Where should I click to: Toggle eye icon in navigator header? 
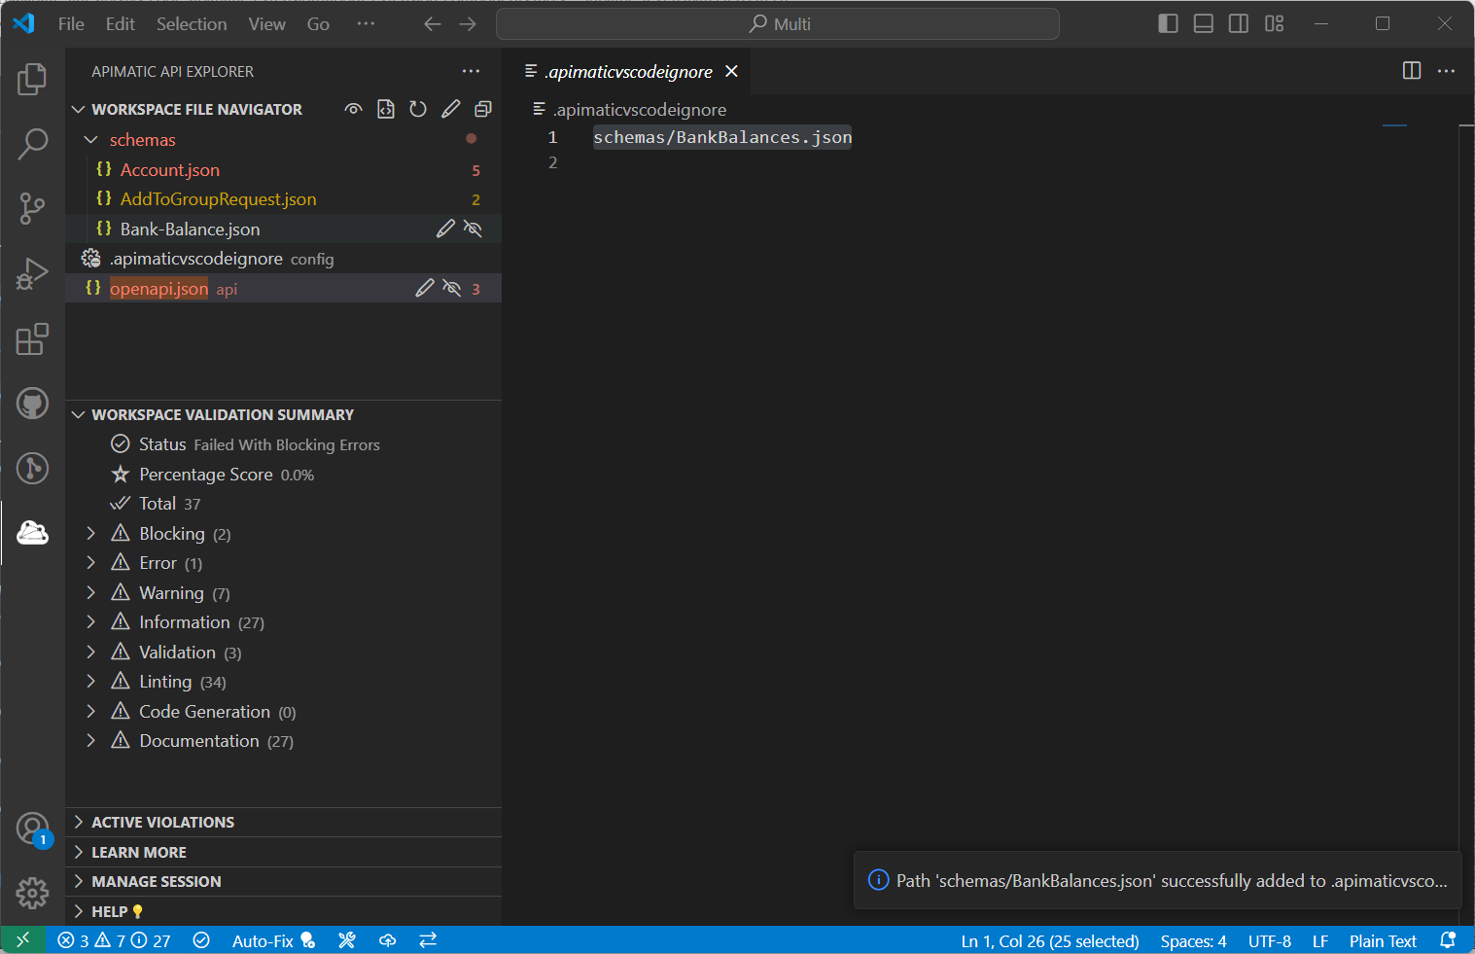pyautogui.click(x=354, y=109)
